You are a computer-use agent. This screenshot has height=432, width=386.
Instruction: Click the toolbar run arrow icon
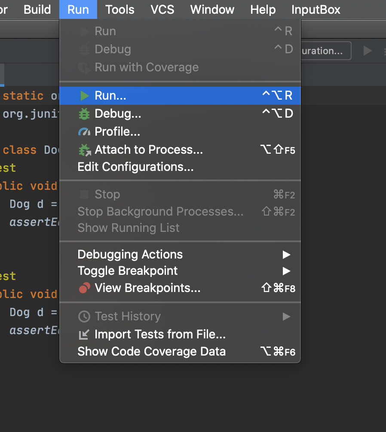coord(368,51)
